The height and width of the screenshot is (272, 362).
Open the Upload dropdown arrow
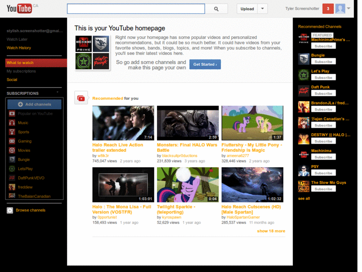[262, 9]
